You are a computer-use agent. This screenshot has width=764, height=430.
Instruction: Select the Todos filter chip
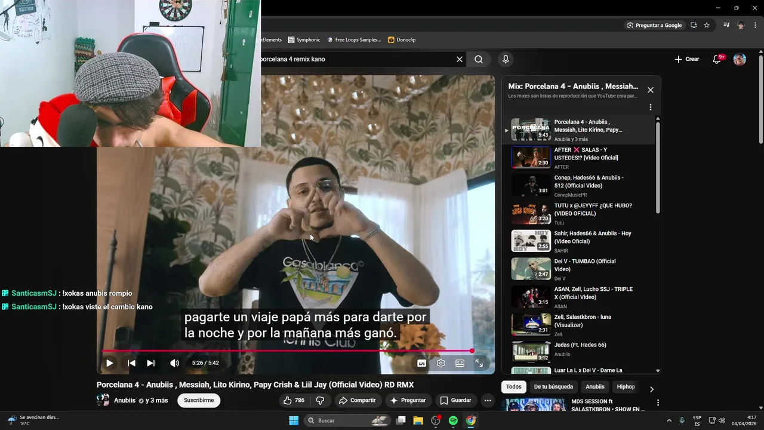514,387
